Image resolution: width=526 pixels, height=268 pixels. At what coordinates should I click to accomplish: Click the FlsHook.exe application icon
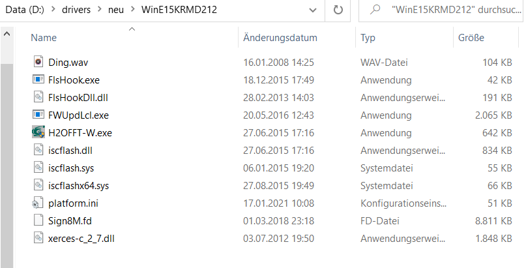pyautogui.click(x=38, y=80)
